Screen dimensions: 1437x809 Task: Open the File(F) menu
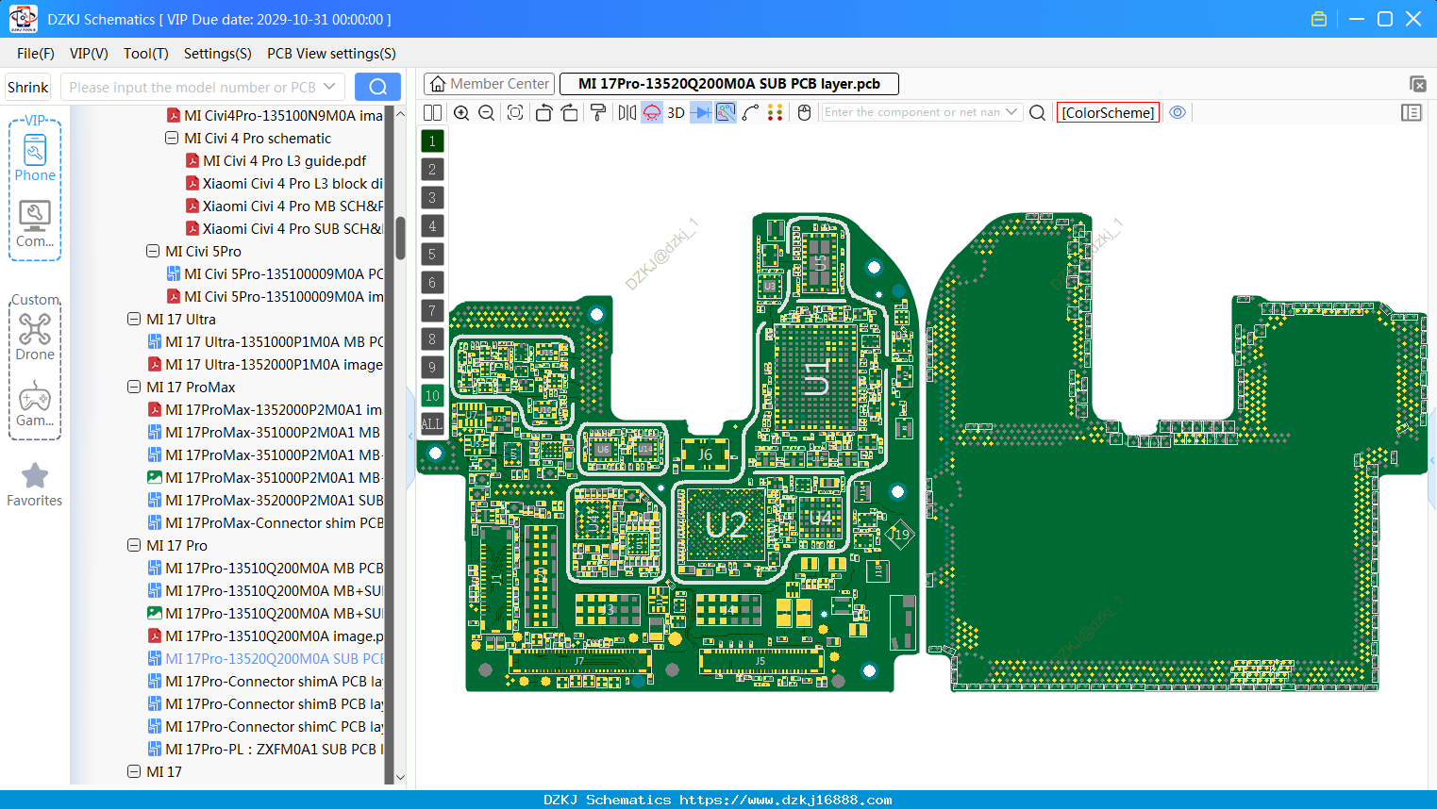36,54
